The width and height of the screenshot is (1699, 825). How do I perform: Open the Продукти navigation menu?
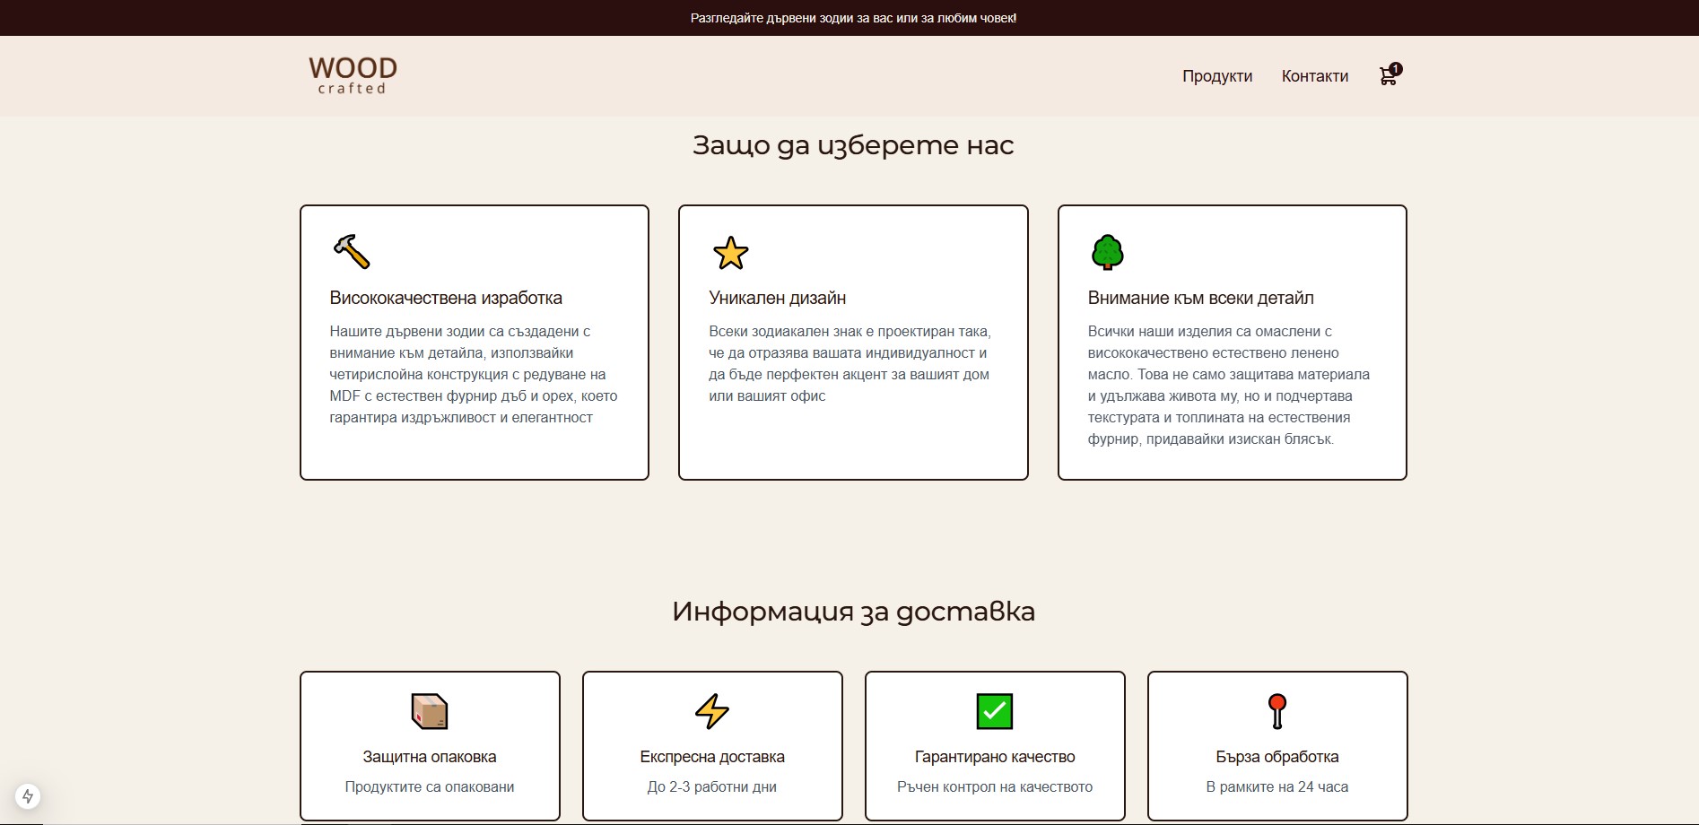[1217, 76]
